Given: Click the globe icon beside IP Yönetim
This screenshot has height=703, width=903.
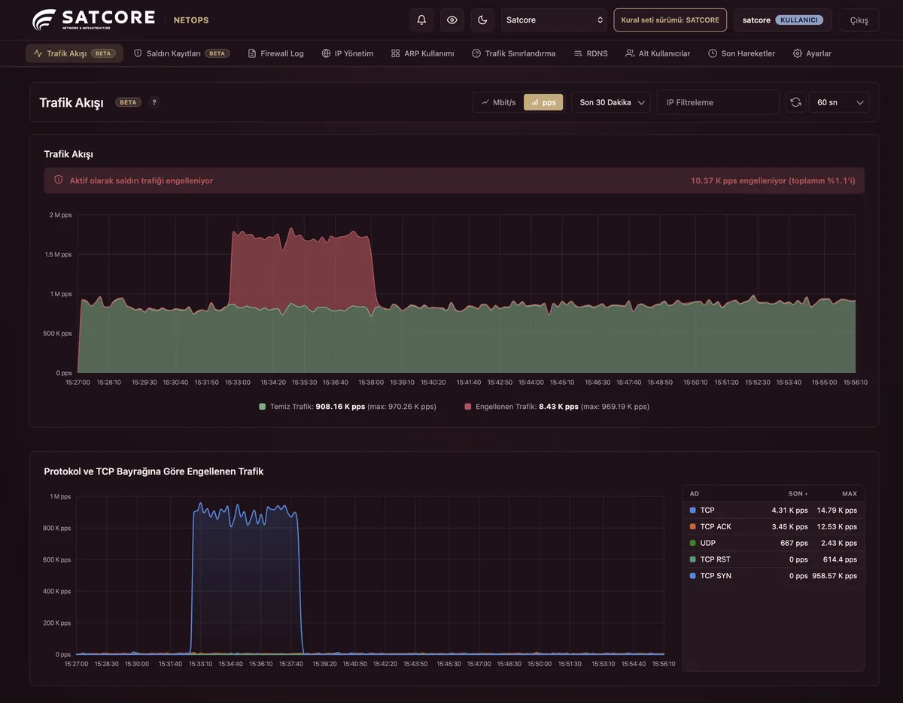Looking at the screenshot, I should pos(326,53).
